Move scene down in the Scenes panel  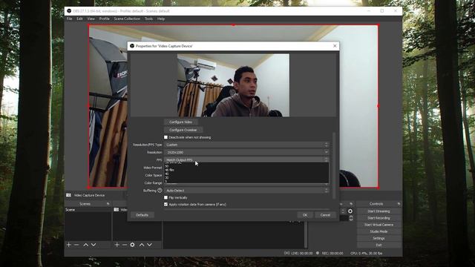pos(94,245)
